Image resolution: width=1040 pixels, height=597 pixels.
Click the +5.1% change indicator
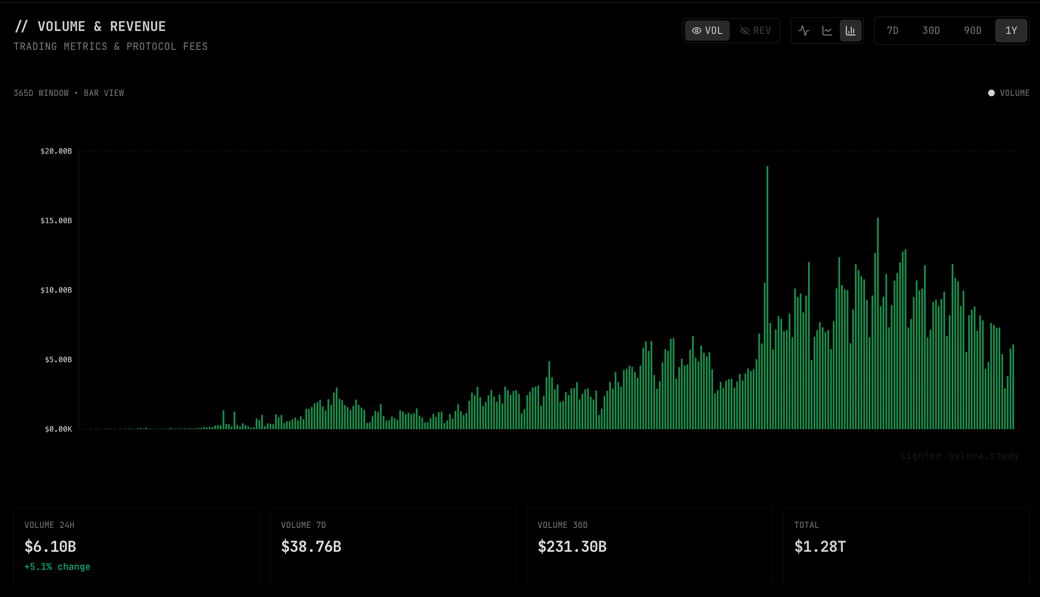[x=57, y=567]
